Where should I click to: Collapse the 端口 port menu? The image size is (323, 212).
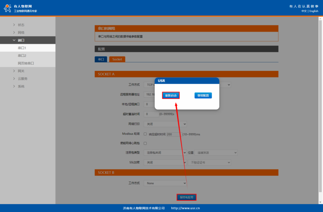(x=21, y=40)
